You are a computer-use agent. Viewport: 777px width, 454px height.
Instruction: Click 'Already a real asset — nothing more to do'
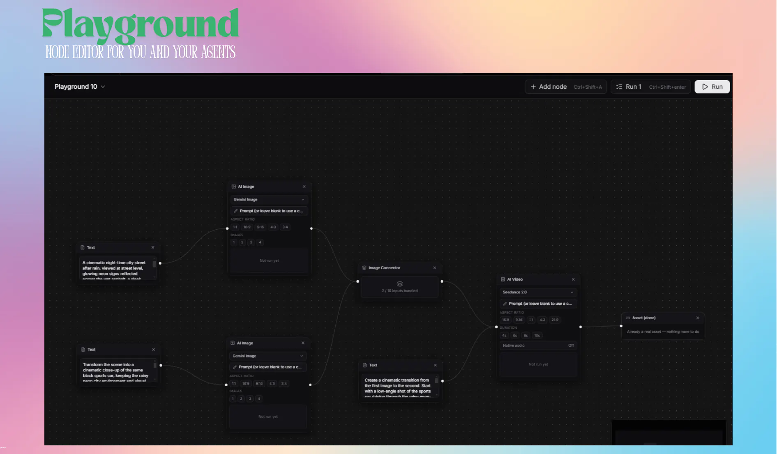tap(663, 332)
